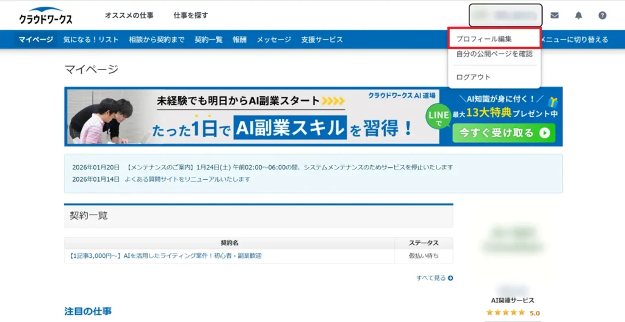Open the 報酬 tab

(x=239, y=40)
